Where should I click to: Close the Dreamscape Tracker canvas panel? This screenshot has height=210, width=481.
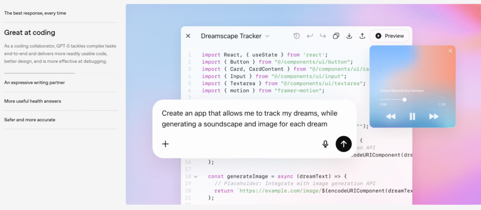pos(188,36)
